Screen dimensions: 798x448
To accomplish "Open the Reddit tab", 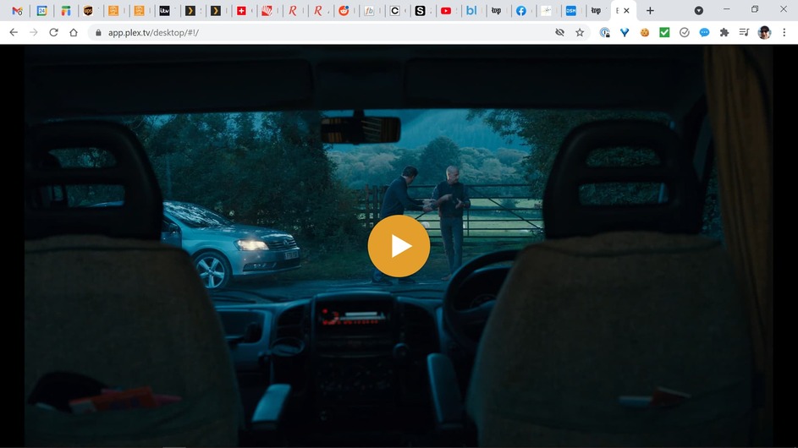I will click(x=344, y=11).
